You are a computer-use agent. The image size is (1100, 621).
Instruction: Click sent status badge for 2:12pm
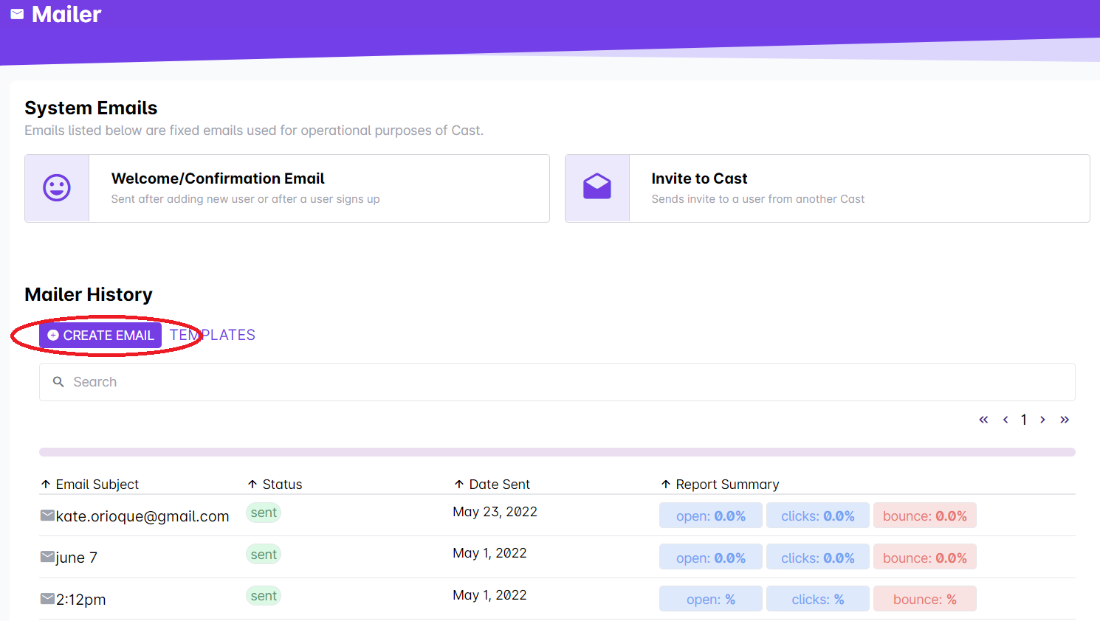[264, 596]
